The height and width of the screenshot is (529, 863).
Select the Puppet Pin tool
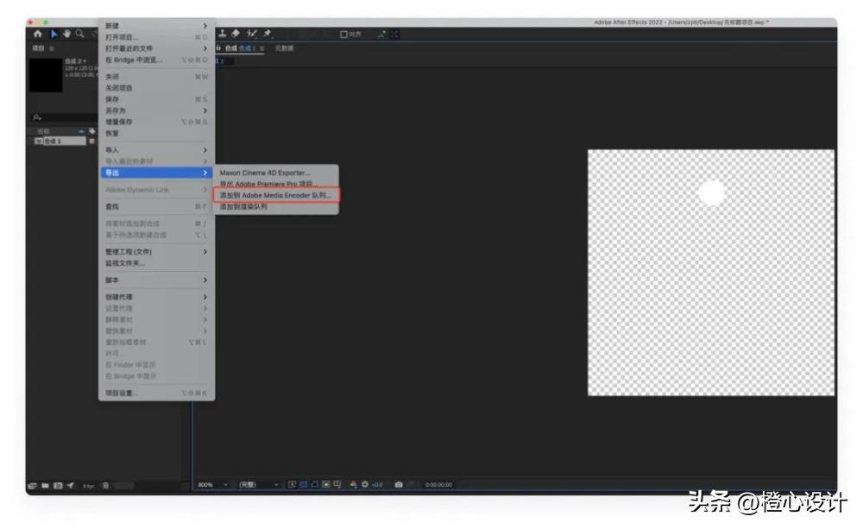tap(268, 34)
